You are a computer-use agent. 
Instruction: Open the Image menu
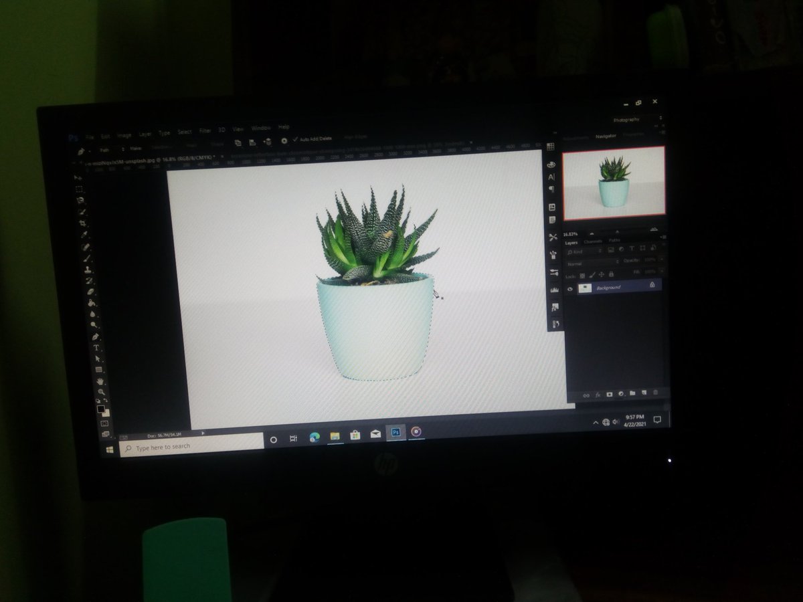coord(124,135)
